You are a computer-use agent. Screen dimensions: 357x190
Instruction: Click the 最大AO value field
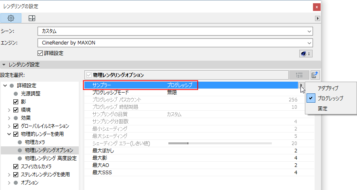pyautogui.click(x=296, y=165)
